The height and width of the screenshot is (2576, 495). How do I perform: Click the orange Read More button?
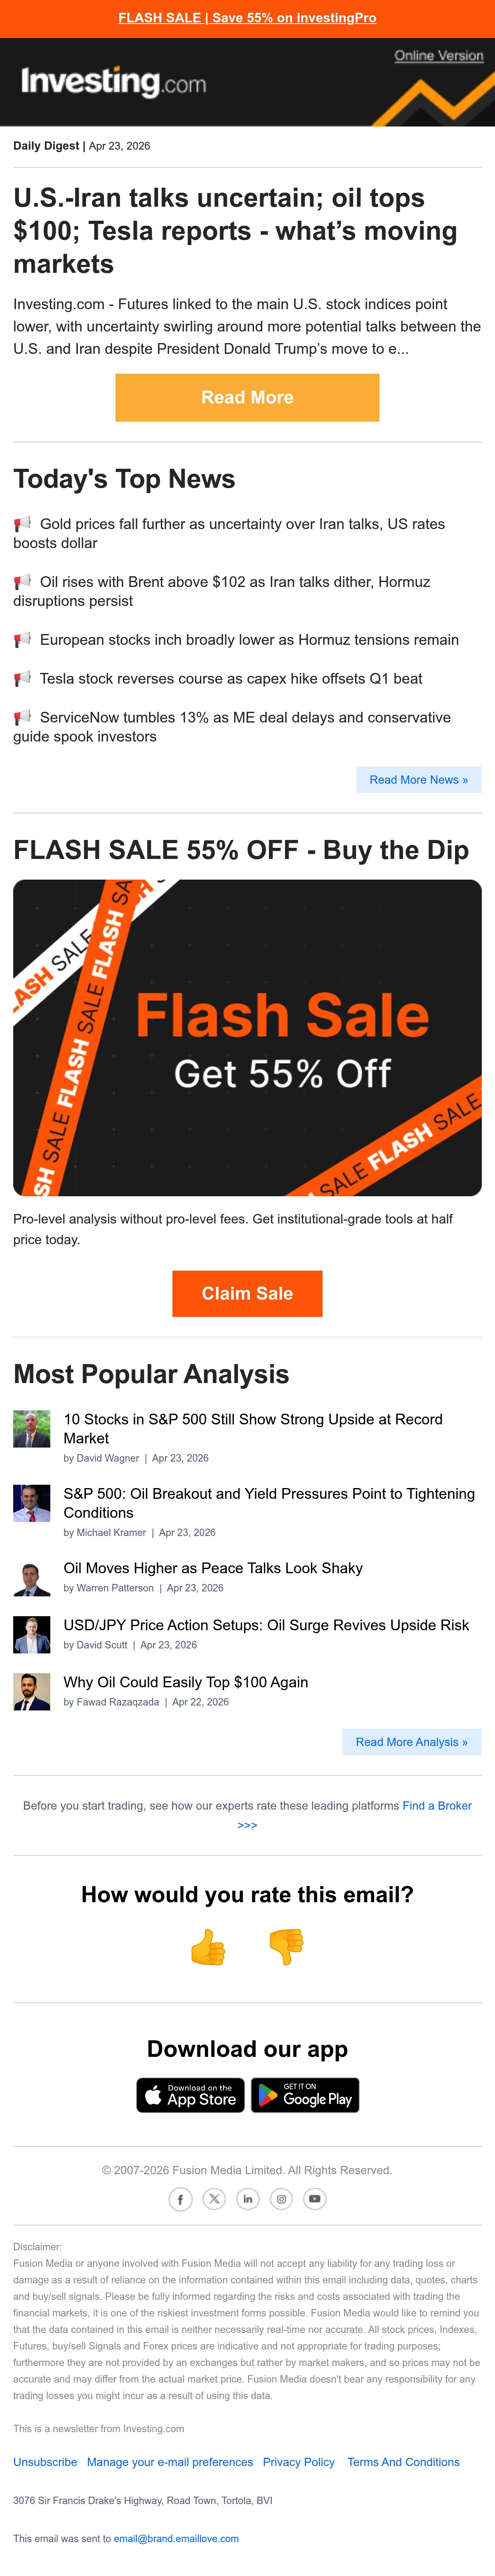click(x=247, y=397)
